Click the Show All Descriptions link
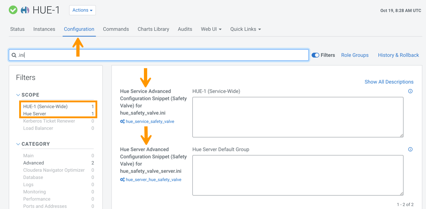426x209 pixels. (389, 82)
